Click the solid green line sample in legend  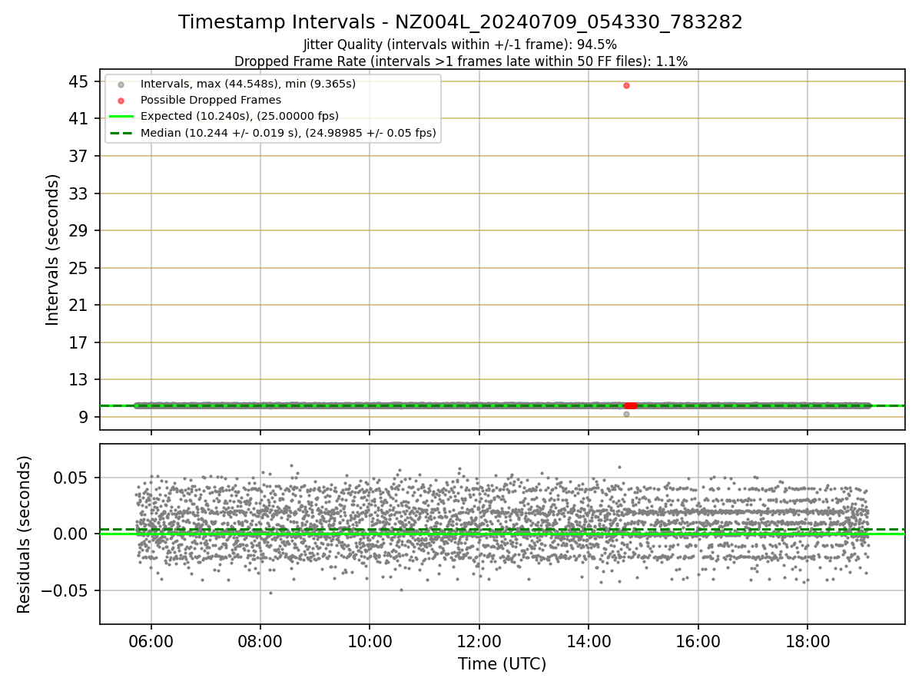pyautogui.click(x=121, y=117)
